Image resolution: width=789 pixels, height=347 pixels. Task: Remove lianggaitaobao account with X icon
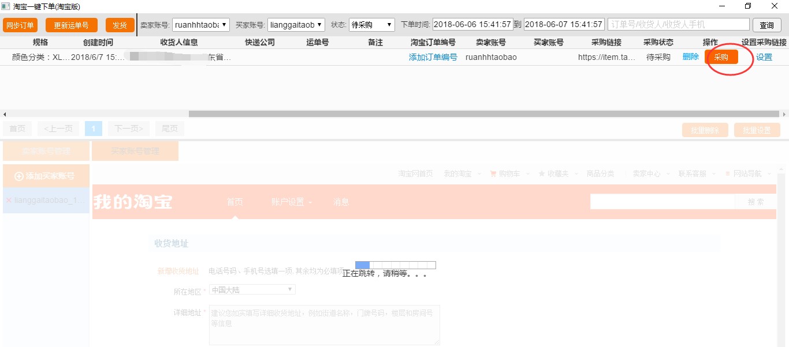[x=8, y=200]
